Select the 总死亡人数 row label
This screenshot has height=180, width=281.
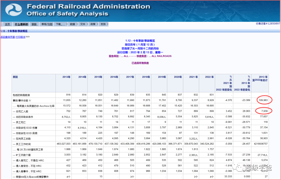point(21,111)
